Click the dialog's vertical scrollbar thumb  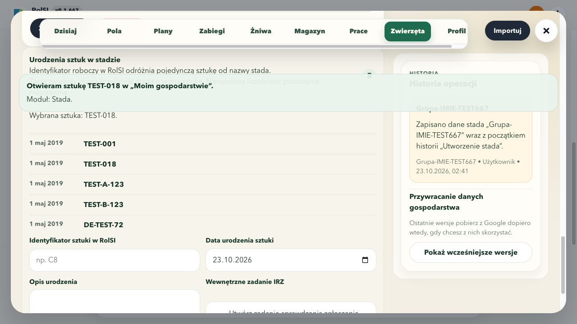pos(562,265)
